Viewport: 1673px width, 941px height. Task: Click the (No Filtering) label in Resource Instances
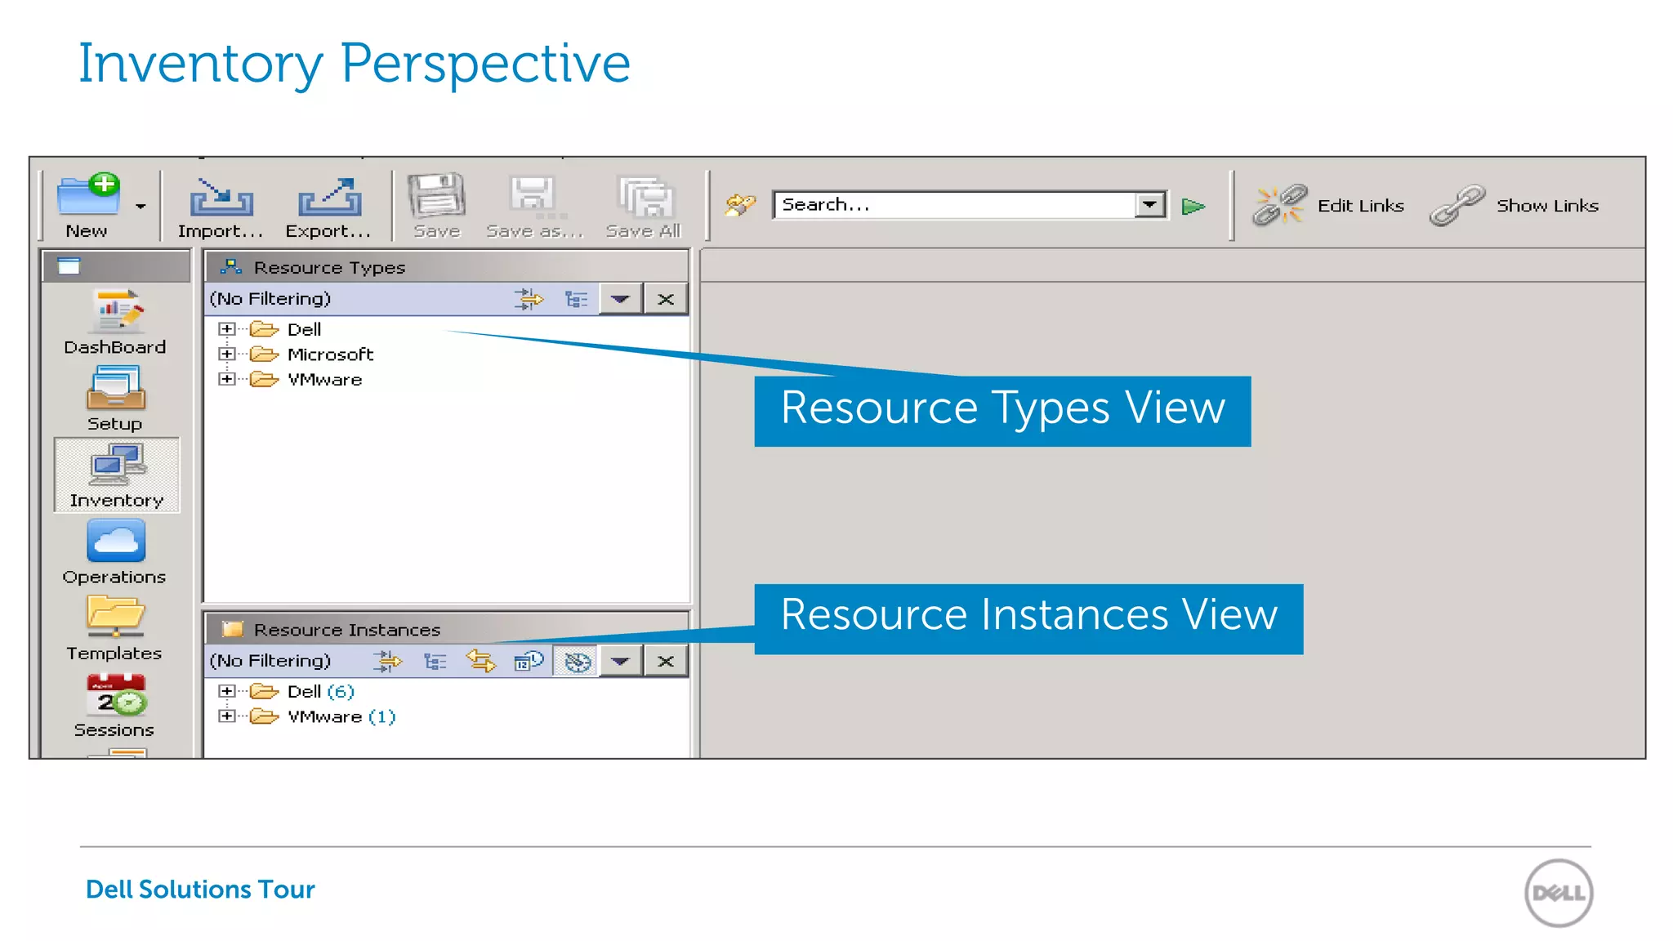pos(270,661)
